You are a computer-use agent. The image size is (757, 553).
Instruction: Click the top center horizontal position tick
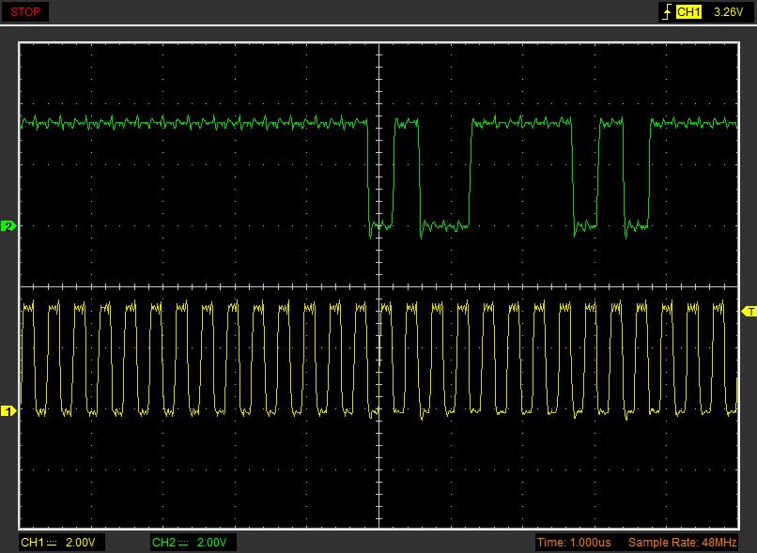pyautogui.click(x=378, y=31)
